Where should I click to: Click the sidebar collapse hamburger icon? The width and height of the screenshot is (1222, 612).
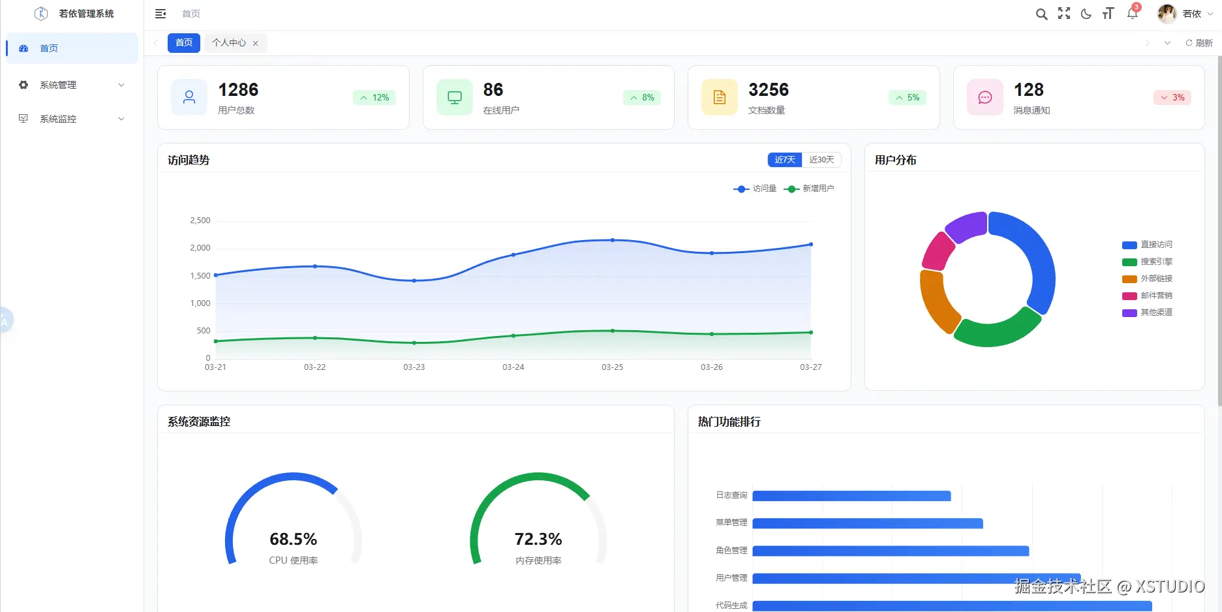[x=160, y=14]
